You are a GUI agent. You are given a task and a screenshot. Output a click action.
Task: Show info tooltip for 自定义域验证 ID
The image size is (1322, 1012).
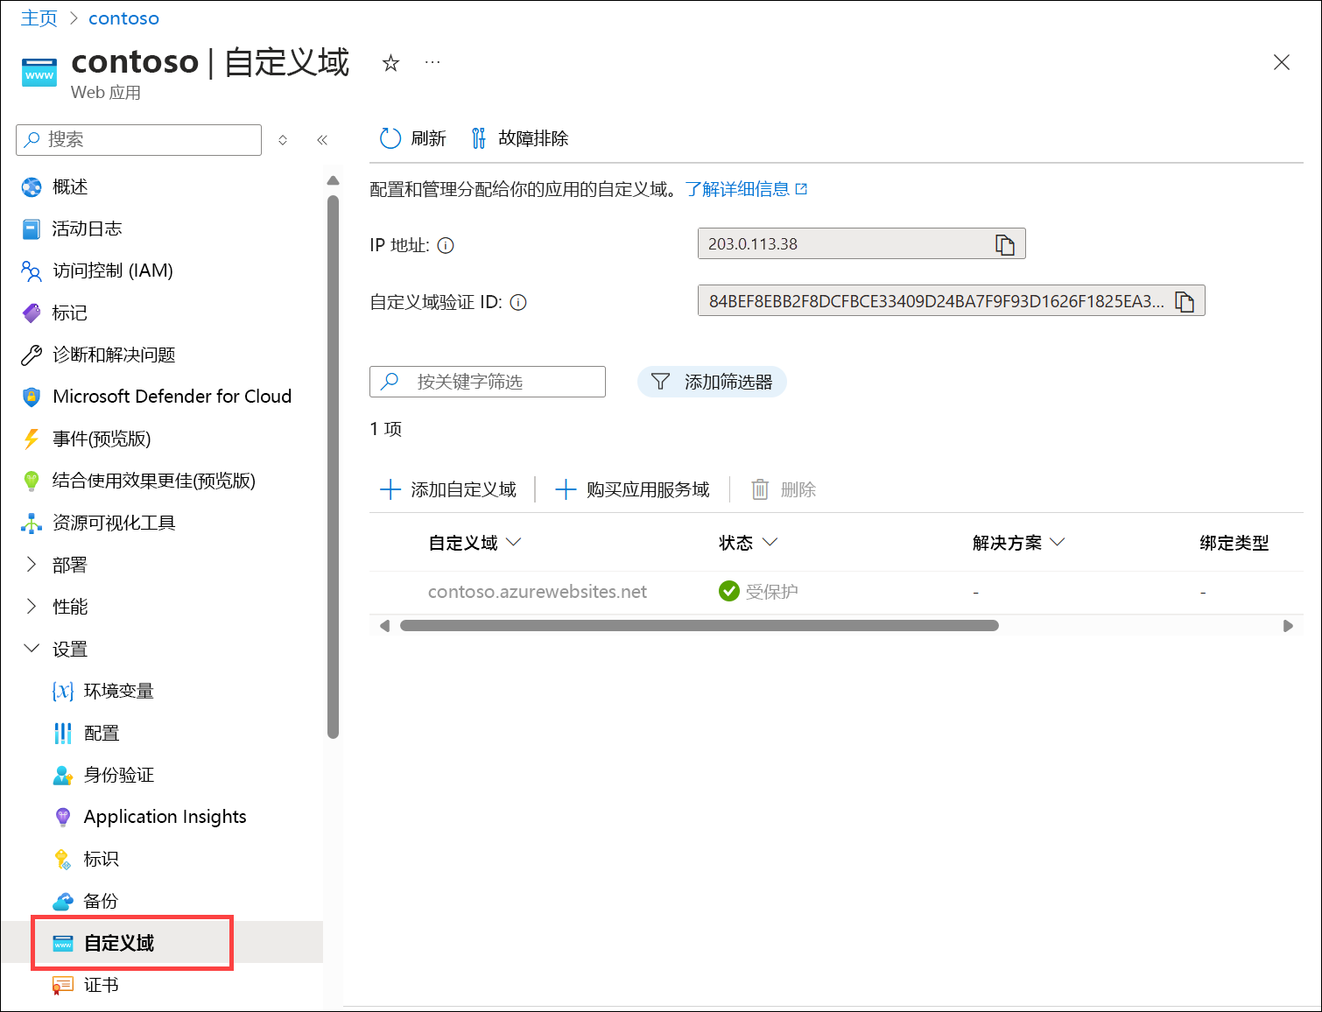(x=518, y=303)
